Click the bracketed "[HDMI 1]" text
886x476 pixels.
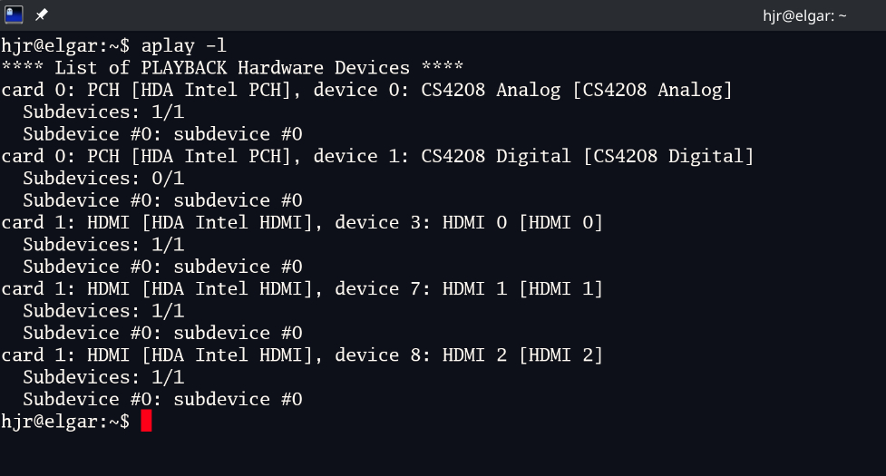(x=560, y=289)
